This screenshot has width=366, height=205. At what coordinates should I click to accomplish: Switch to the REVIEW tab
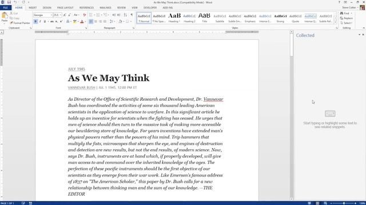coord(121,7)
